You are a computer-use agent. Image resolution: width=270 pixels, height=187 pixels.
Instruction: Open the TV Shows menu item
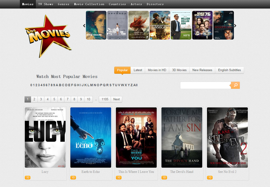coord(46,4)
